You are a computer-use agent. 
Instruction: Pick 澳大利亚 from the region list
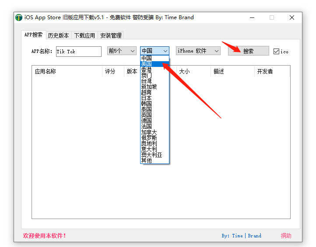tap(154, 155)
